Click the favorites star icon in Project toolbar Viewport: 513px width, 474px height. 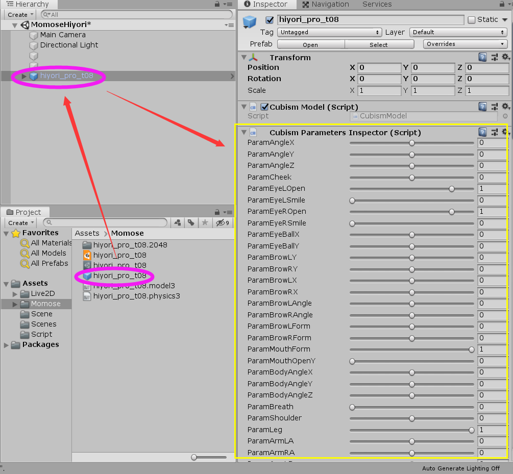(x=205, y=222)
